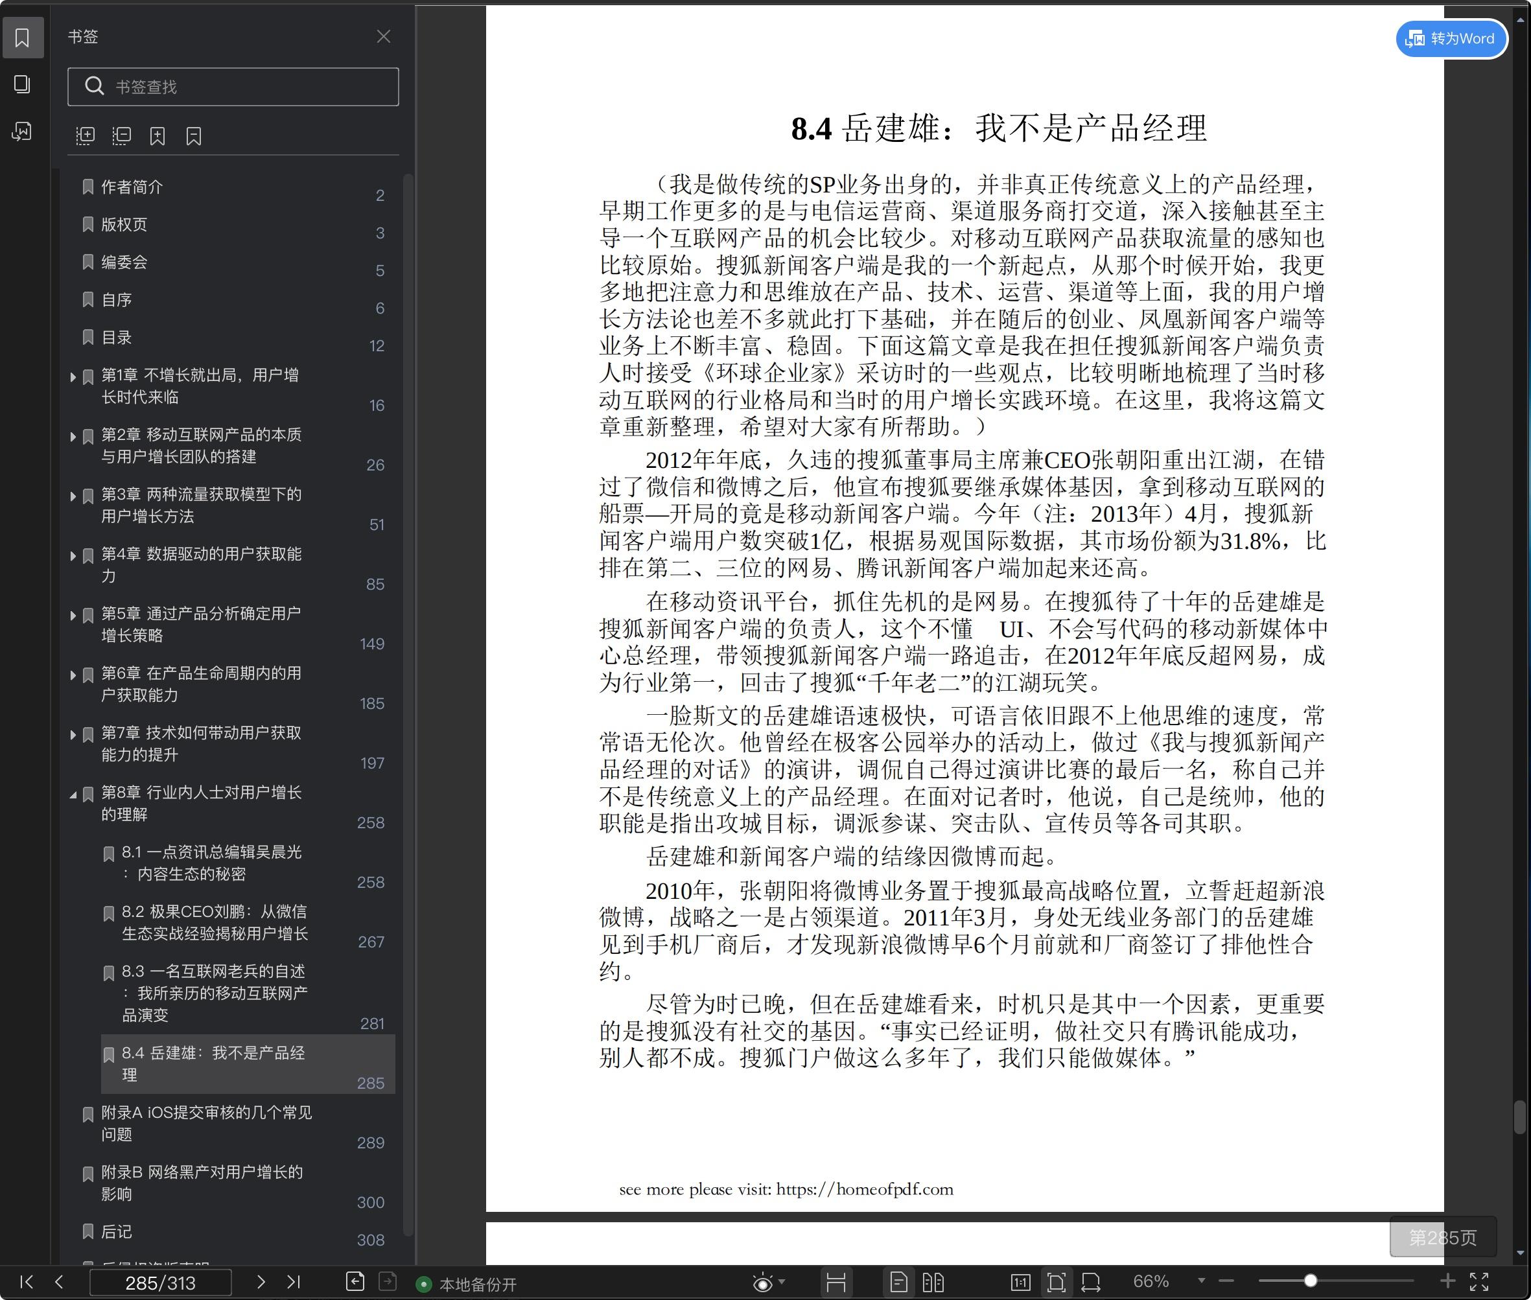1531x1300 pixels.
Task: Convert document with 转为Word button
Action: (1451, 38)
